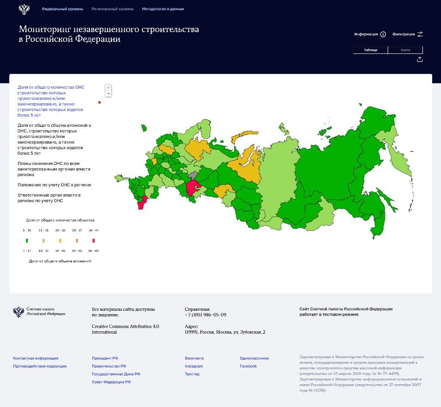Switch to the Таблица view

(x=371, y=50)
